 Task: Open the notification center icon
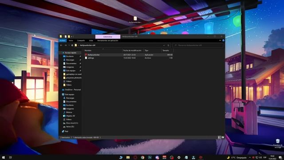click(x=280, y=157)
